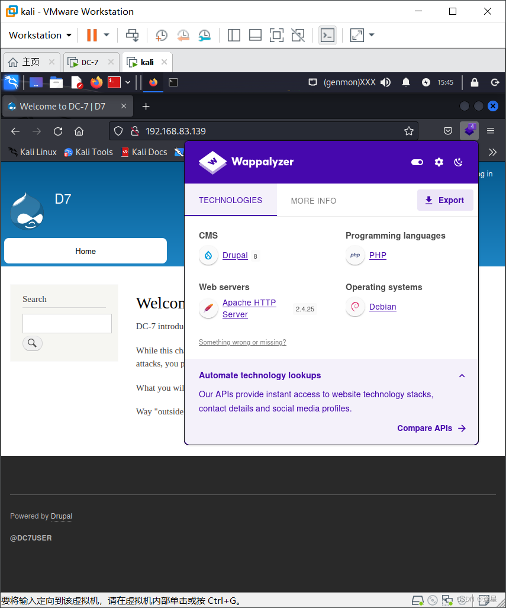
Task: Open the red terminal launcher
Action: coord(114,82)
